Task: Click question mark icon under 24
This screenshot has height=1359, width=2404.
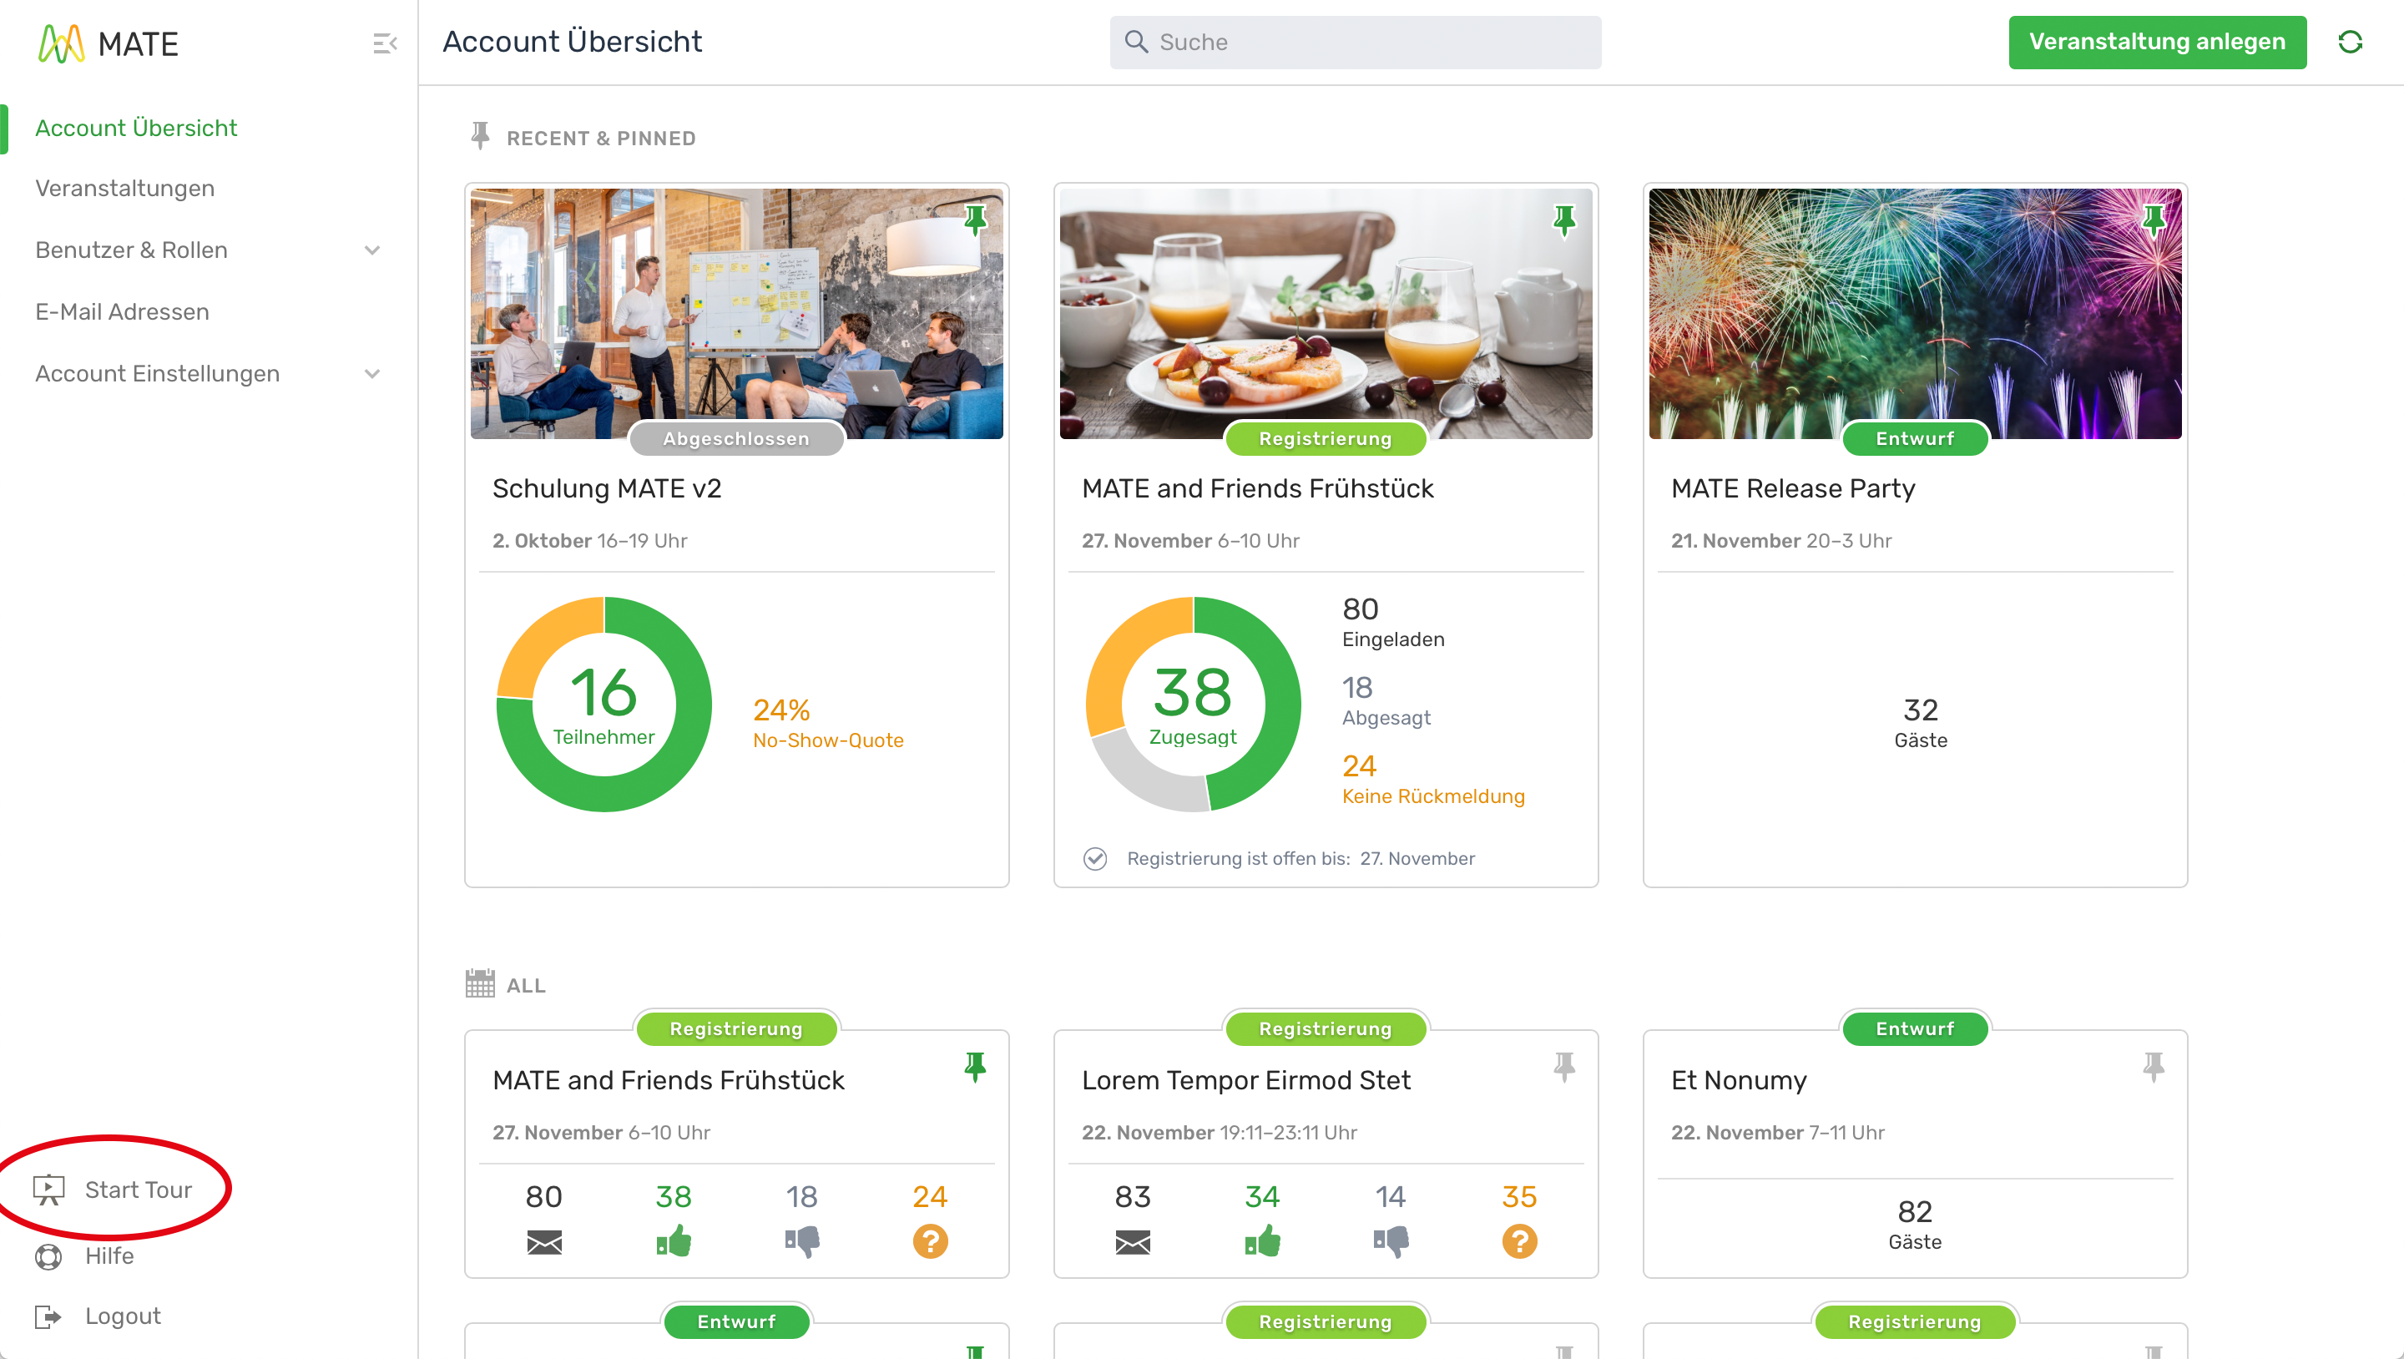Action: pos(931,1241)
